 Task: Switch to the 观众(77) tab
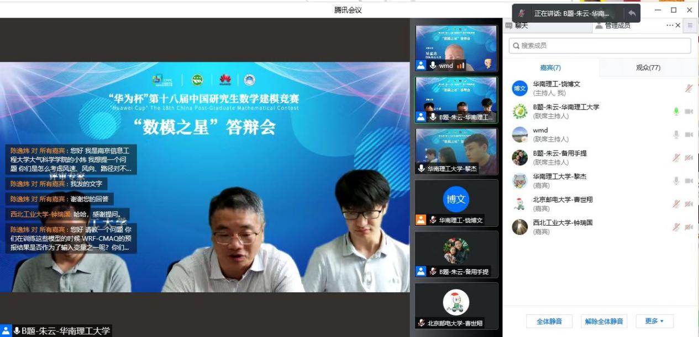point(648,68)
